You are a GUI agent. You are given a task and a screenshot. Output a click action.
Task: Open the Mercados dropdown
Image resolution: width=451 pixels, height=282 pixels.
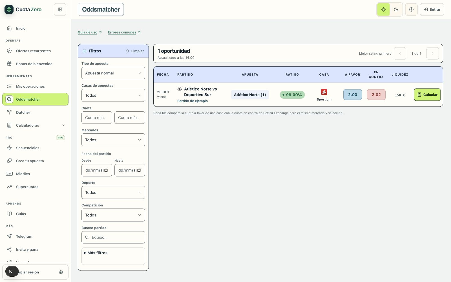click(113, 140)
